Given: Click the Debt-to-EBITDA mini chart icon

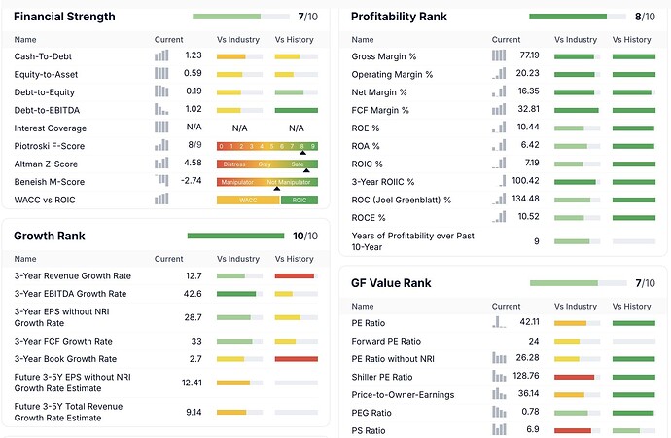Looking at the screenshot, I should click(x=161, y=109).
